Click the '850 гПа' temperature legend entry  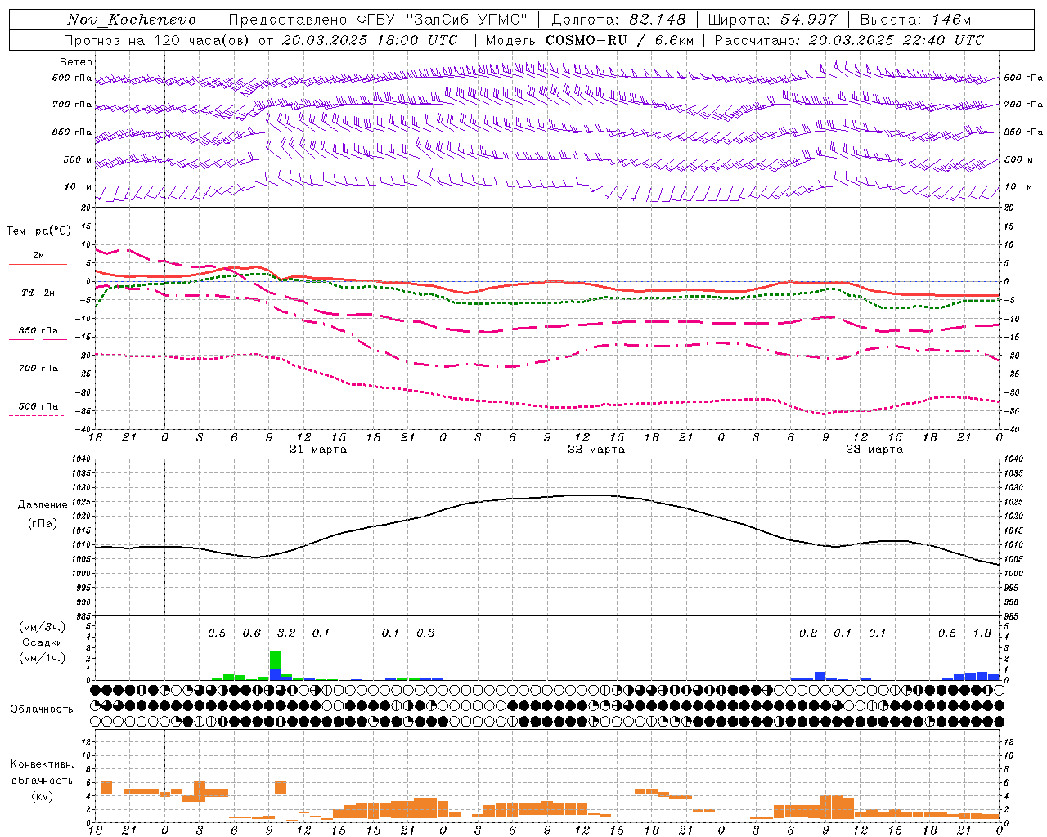click(x=38, y=331)
